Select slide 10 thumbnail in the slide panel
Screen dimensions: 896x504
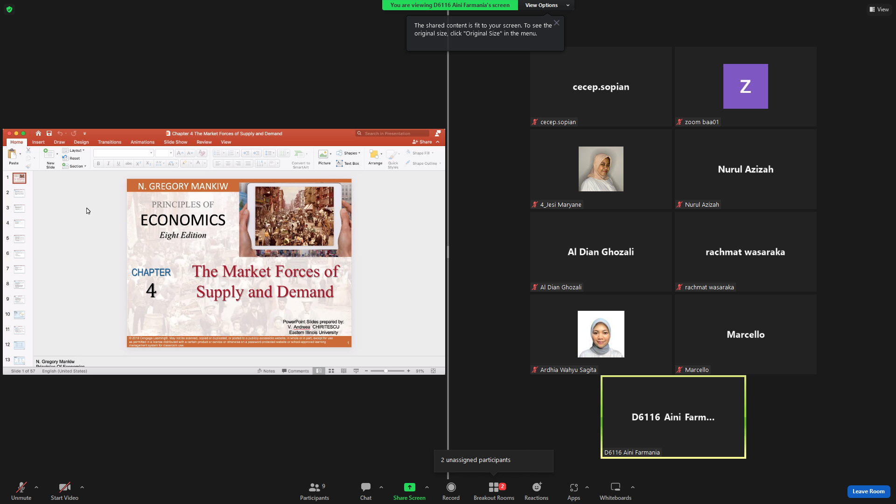tap(20, 315)
